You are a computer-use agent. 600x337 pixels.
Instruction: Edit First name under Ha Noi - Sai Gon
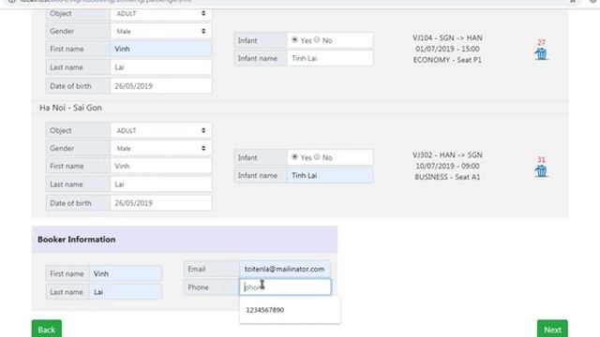tap(160, 166)
